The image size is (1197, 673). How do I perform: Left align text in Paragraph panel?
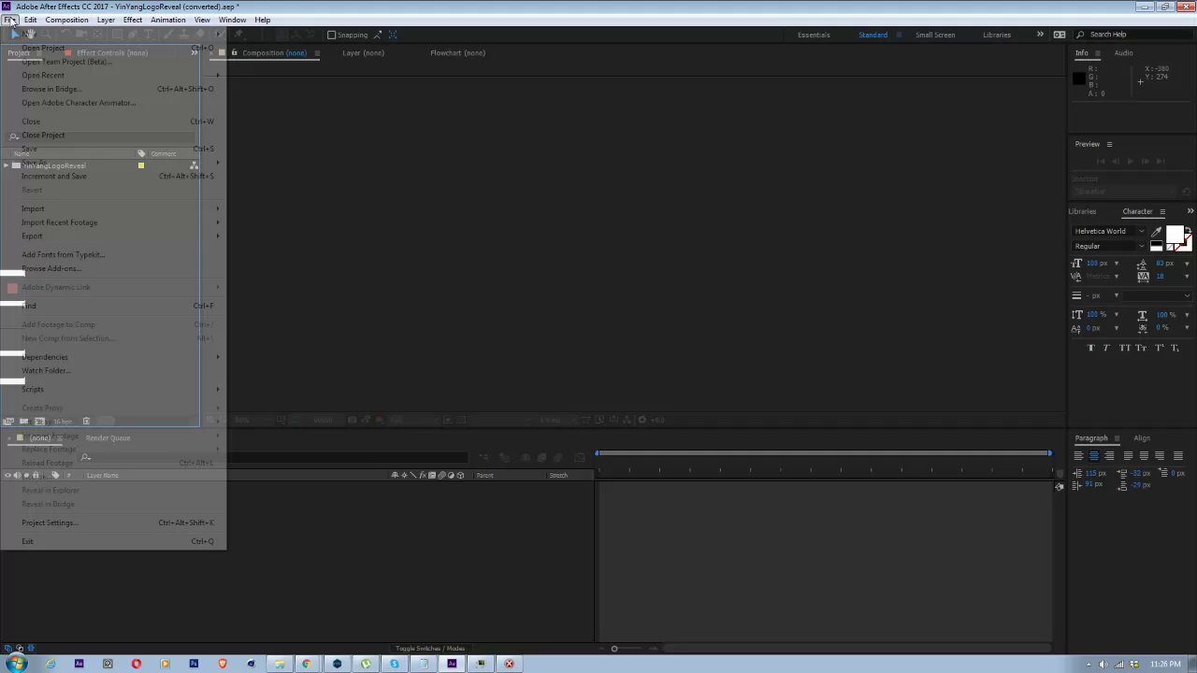pos(1078,456)
